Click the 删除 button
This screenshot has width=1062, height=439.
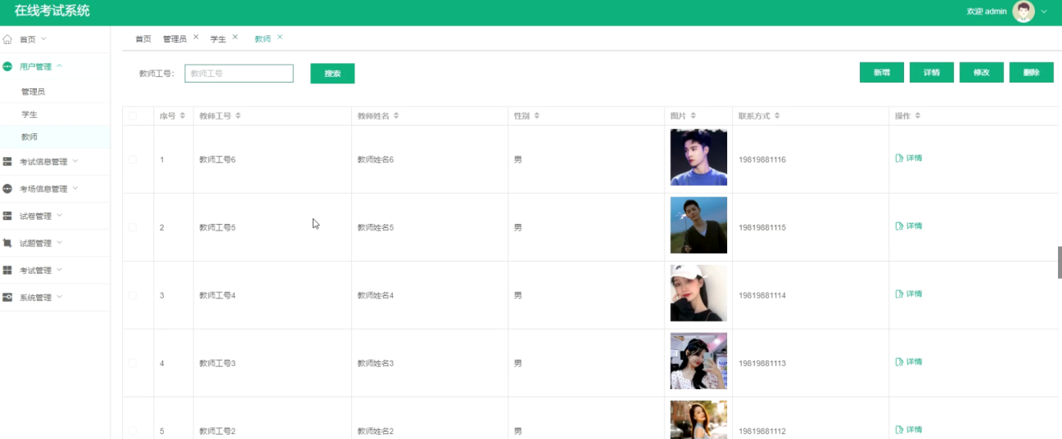tap(1032, 73)
